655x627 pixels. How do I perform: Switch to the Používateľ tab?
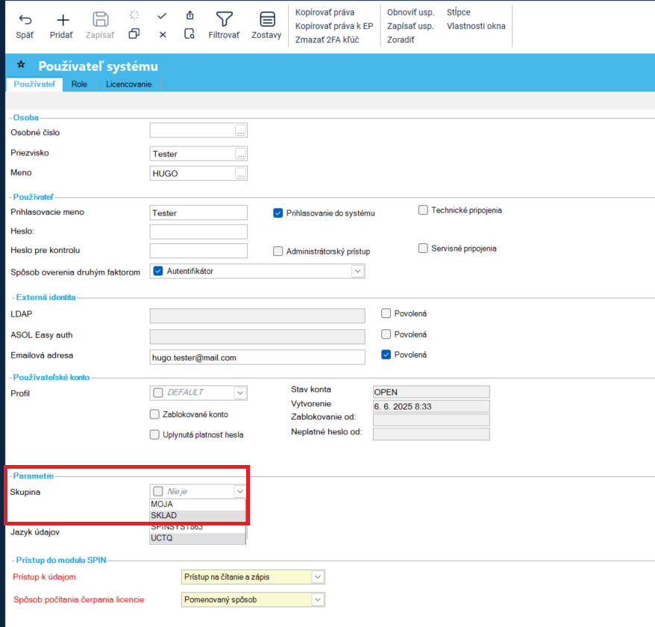coord(34,84)
